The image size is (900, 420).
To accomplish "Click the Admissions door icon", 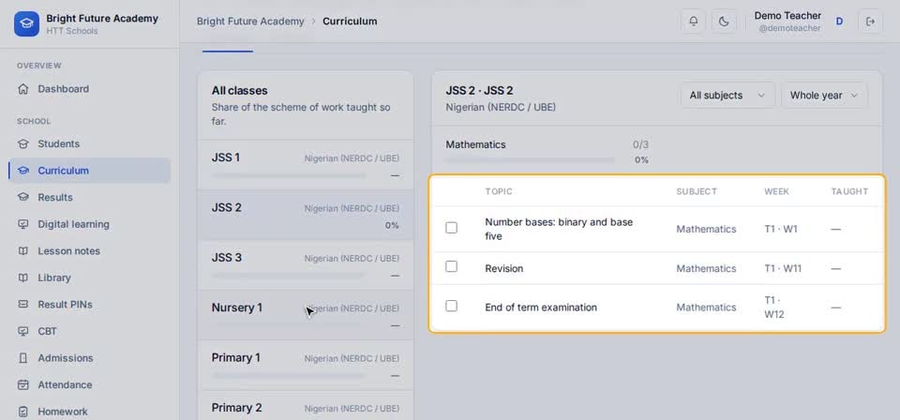I will (22, 358).
